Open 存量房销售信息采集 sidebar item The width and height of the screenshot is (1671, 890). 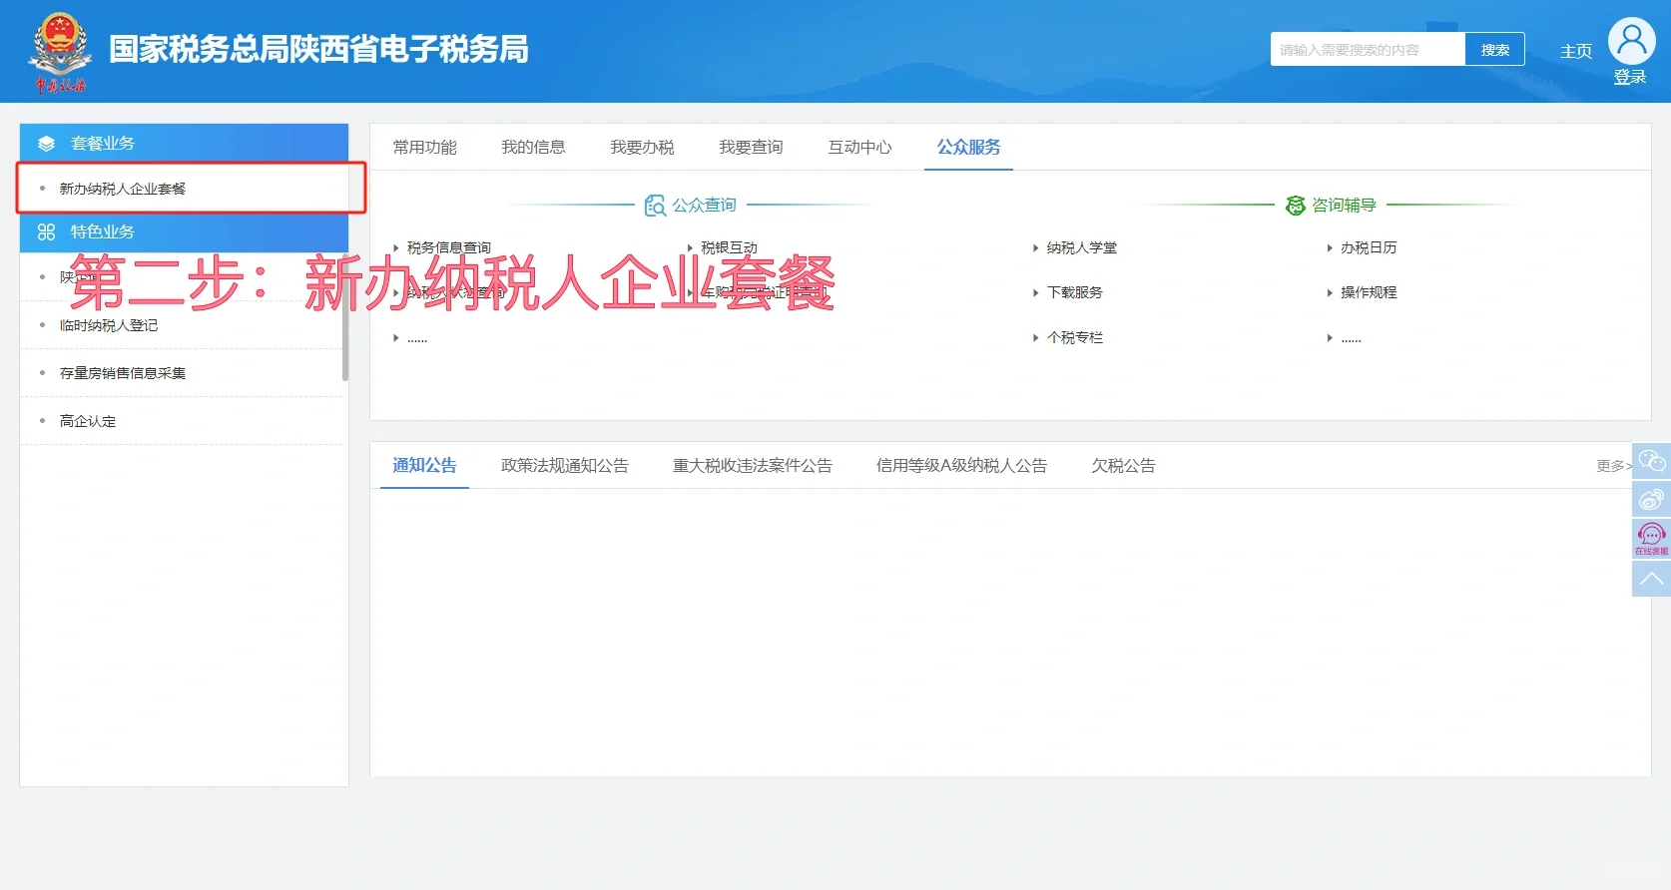(123, 373)
